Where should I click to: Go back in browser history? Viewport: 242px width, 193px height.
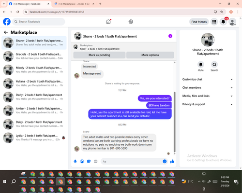[4, 12]
